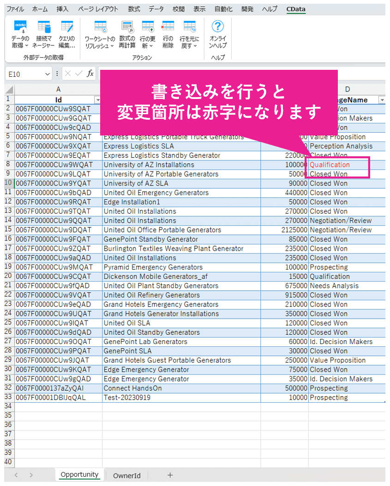Click amount cell 2125000
390x486 pixels.
pyautogui.click(x=284, y=230)
